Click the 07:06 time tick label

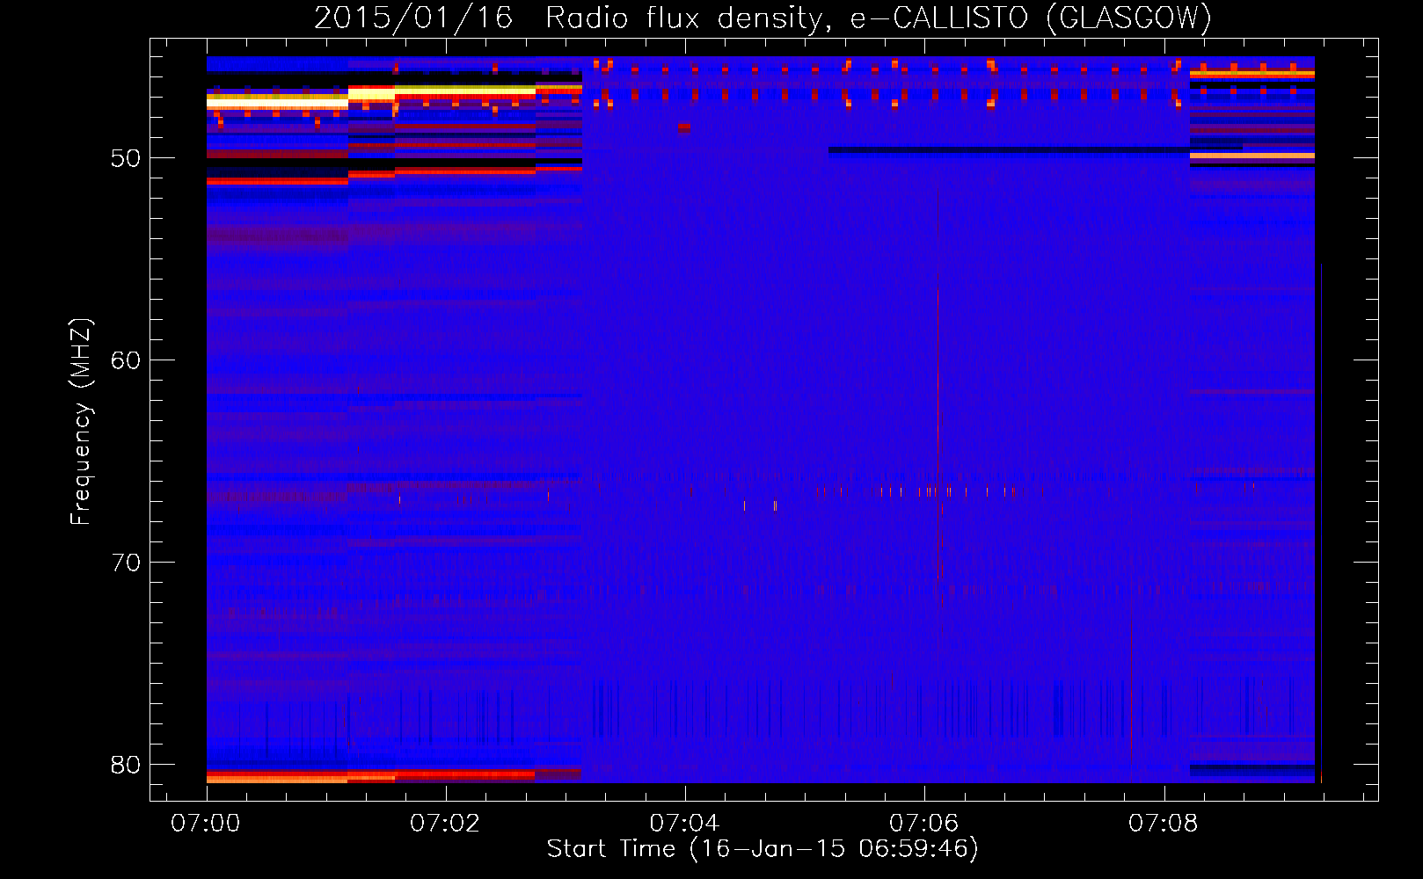click(x=923, y=824)
